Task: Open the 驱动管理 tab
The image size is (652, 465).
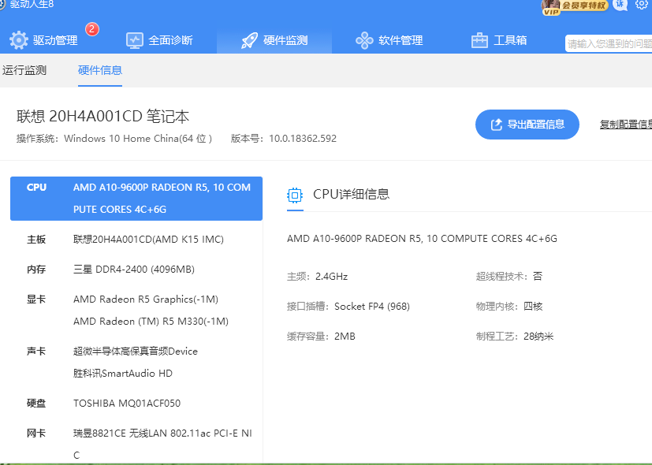Action: [x=43, y=40]
